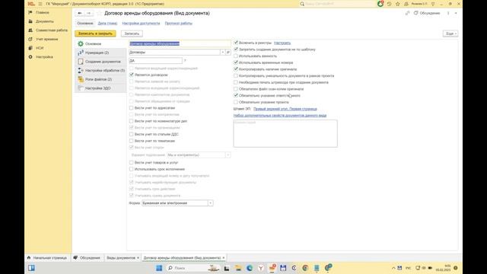
Task: Open the 1C main menu hamburger icon
Action: coord(40,4)
